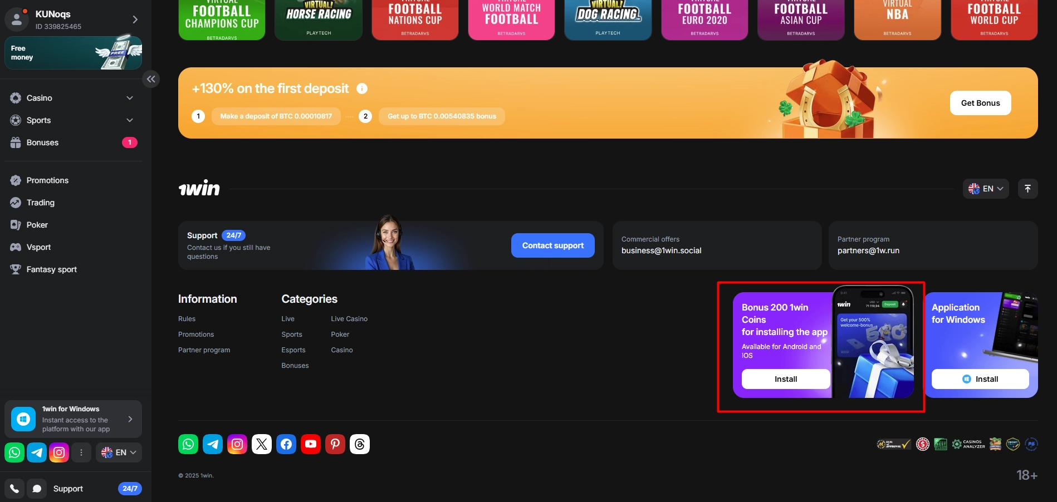Click the Free money banner
Screen dimensions: 1057x502
point(73,53)
